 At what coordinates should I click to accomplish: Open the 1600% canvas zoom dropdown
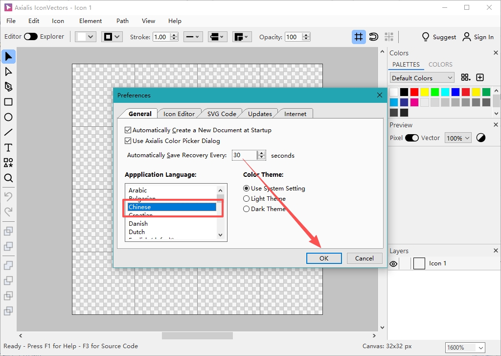pyautogui.click(x=465, y=348)
